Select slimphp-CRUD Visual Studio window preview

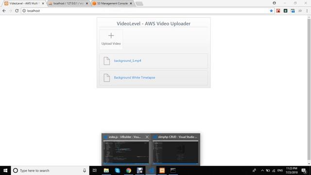[x=175, y=150]
